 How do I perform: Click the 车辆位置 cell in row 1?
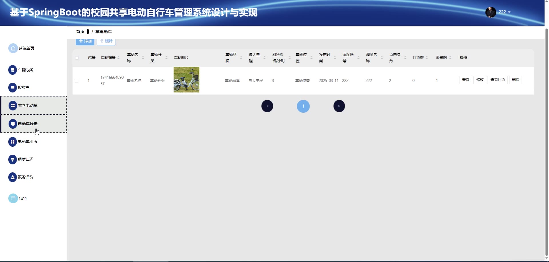[x=303, y=80]
